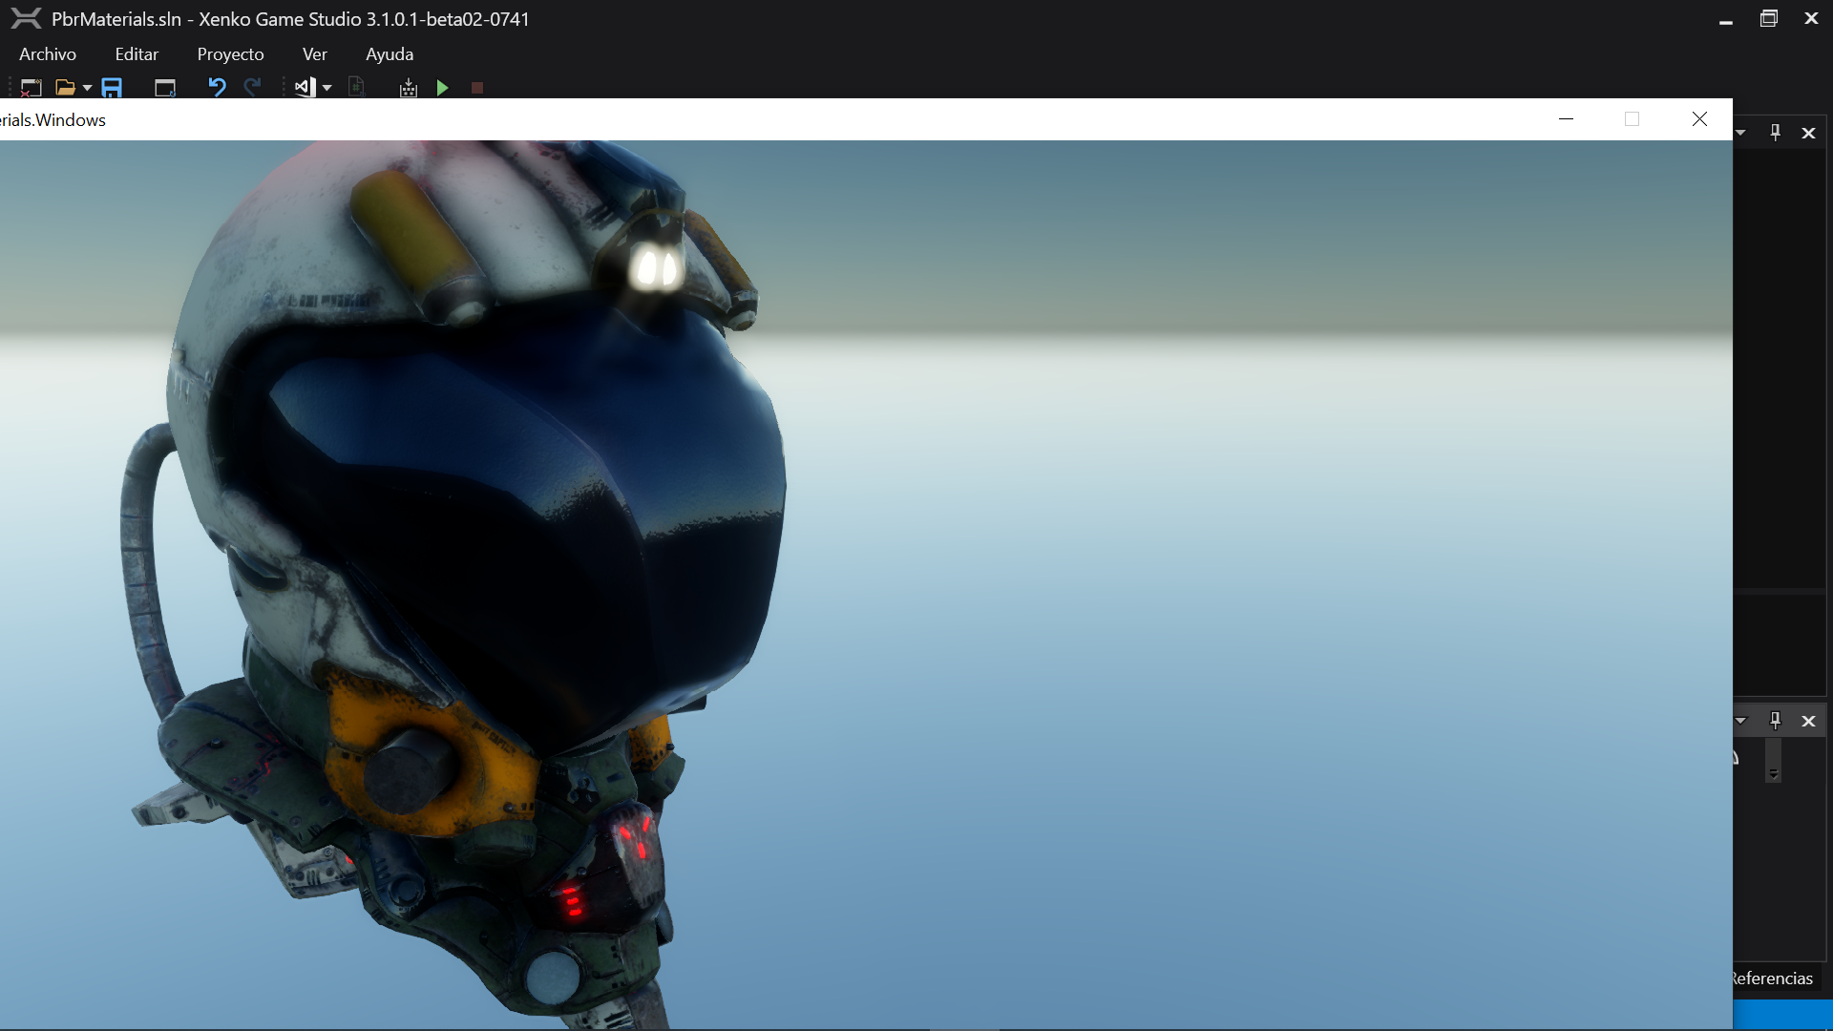Open the lower right panel options dropdown

1741,721
